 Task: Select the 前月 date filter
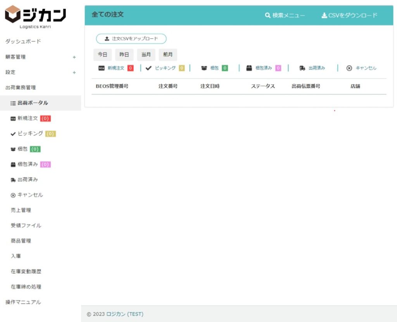click(x=168, y=55)
